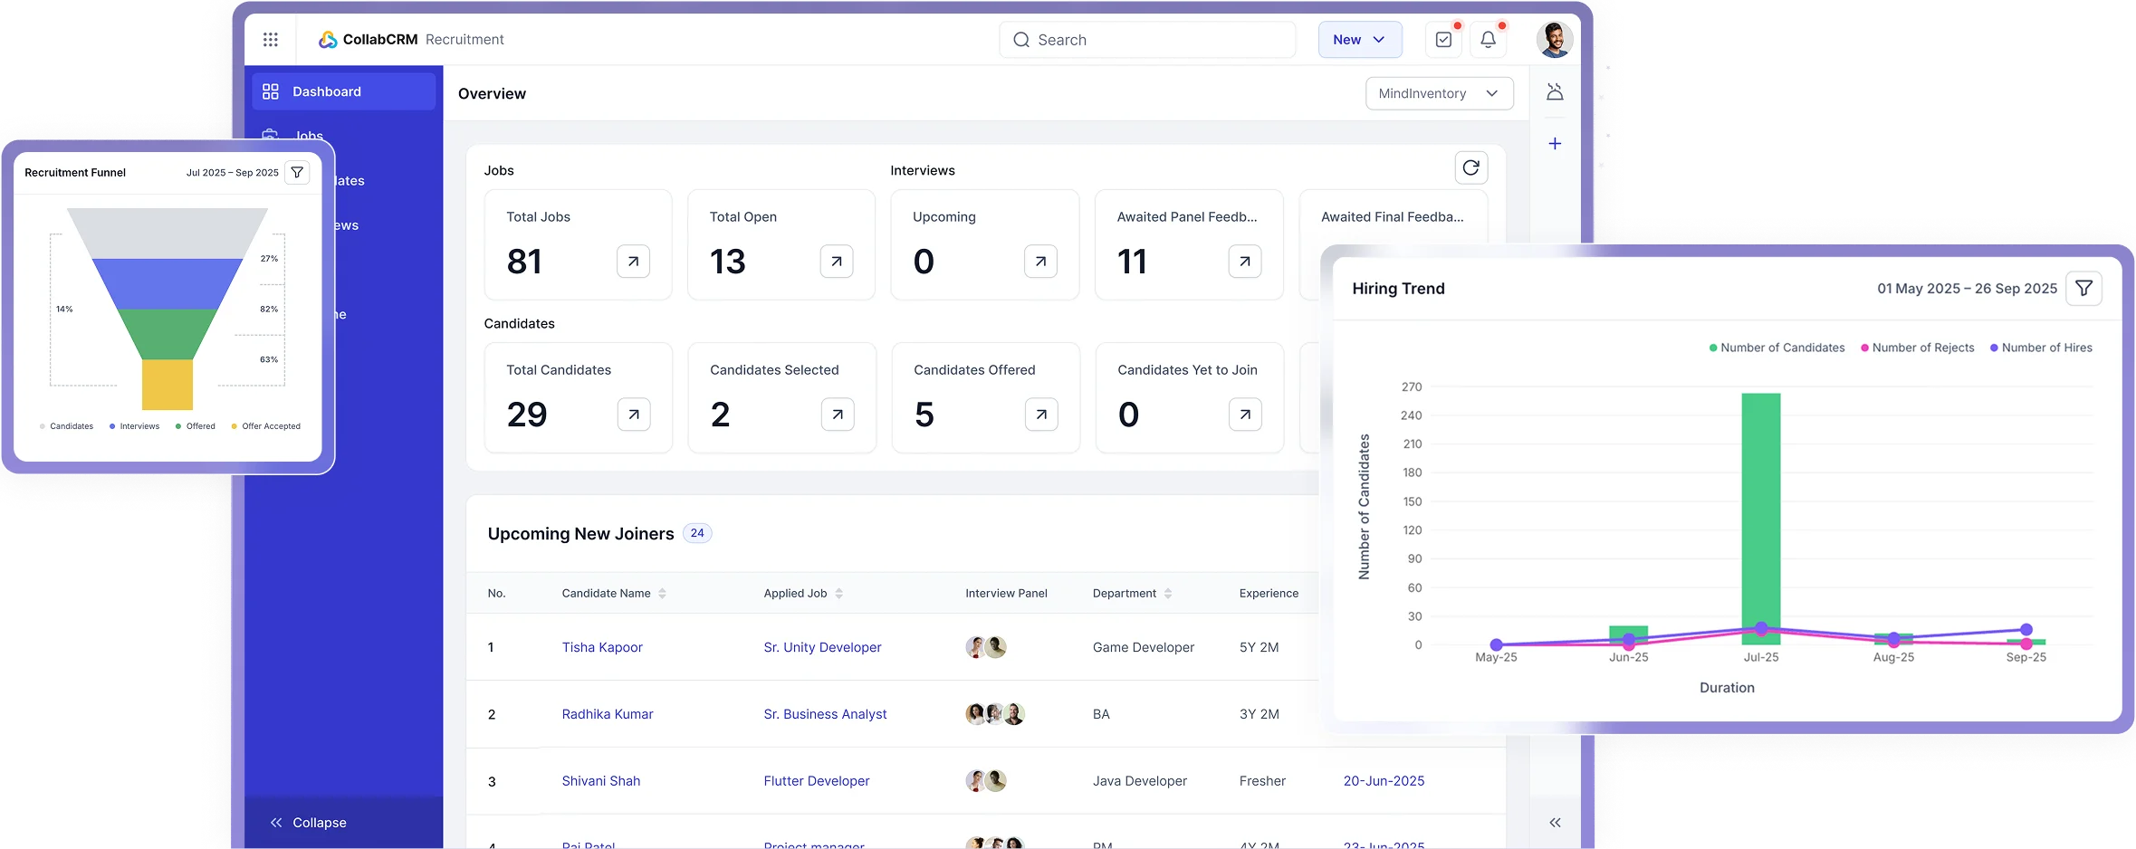Expand the right panel double-chevron
Viewport: 2136px width, 849px height.
click(1555, 823)
